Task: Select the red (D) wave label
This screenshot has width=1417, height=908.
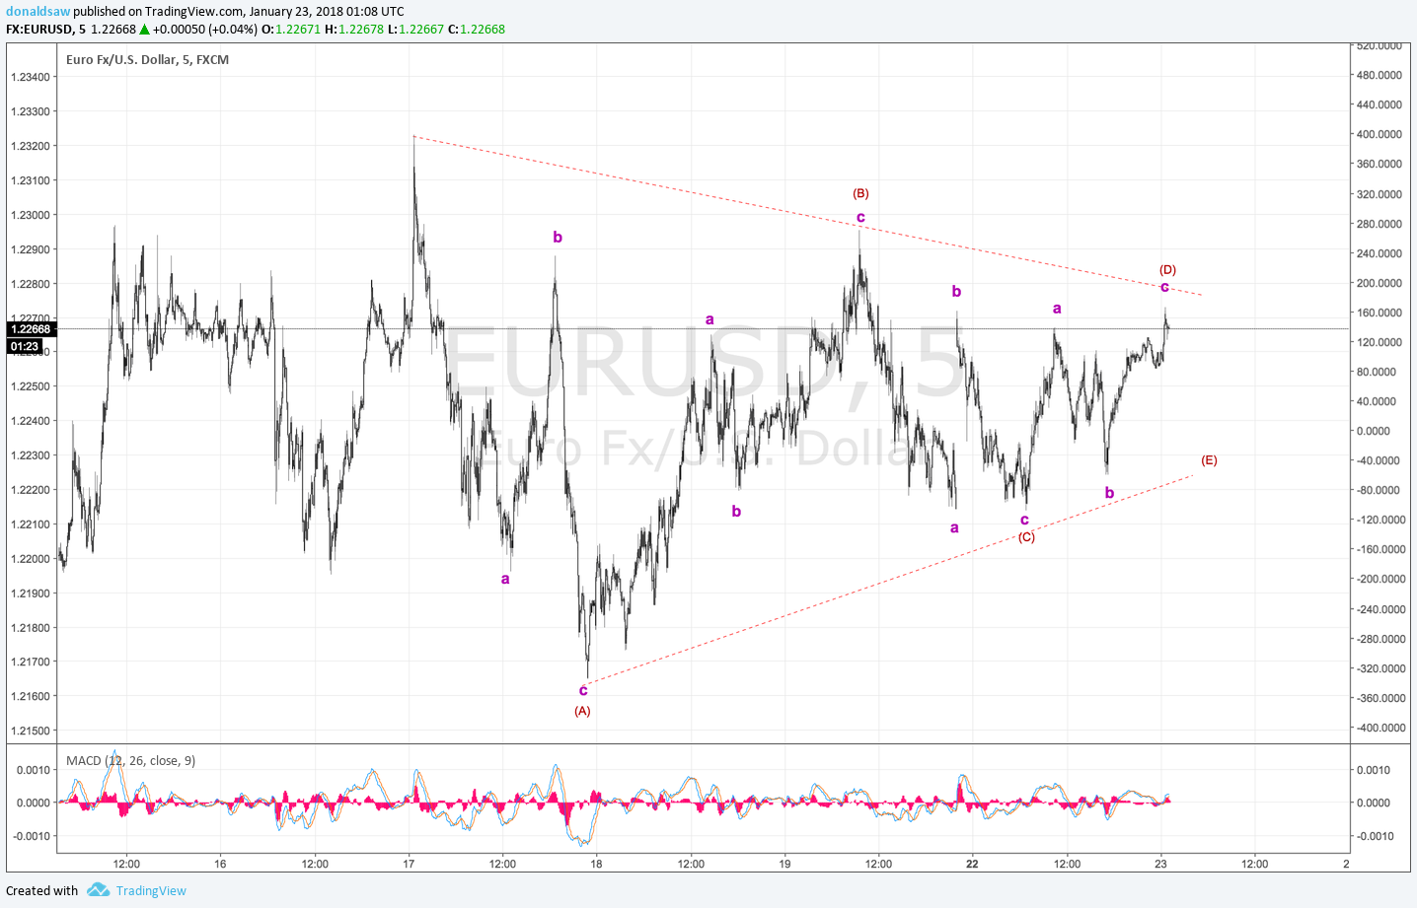Action: pos(1167,270)
